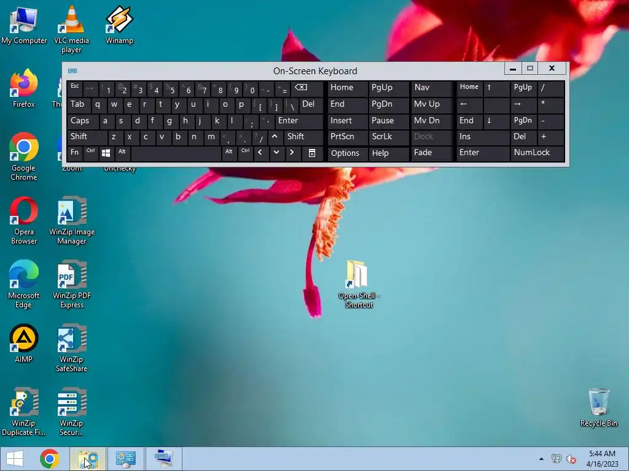Click the Help key
Image resolution: width=629 pixels, height=471 pixels.
(x=388, y=153)
